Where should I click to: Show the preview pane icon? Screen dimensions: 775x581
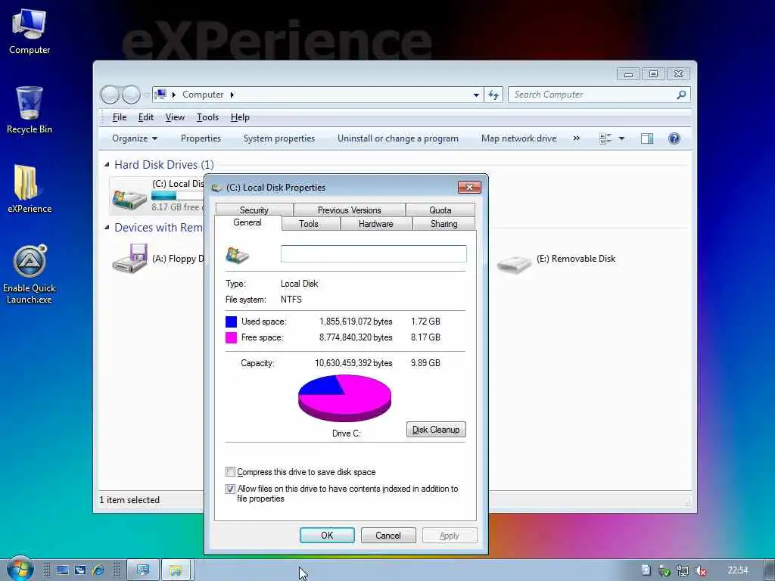click(x=646, y=138)
